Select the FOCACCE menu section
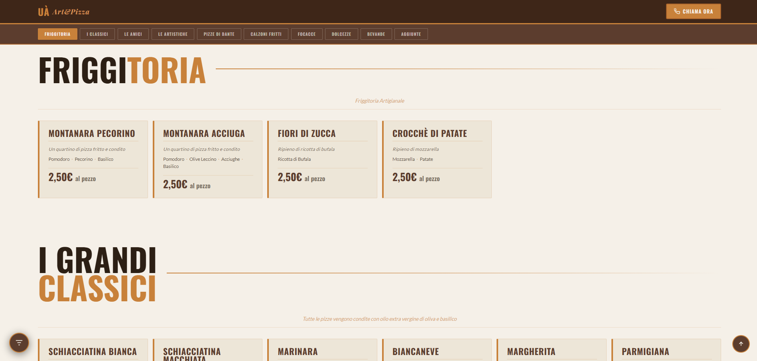The width and height of the screenshot is (757, 361). (307, 34)
